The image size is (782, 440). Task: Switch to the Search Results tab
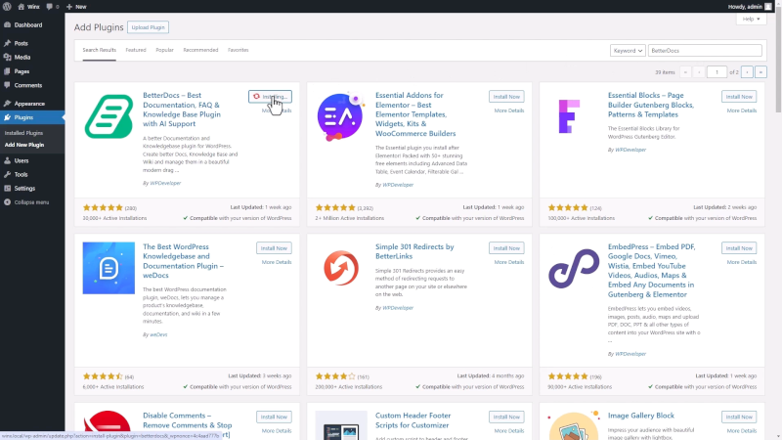[x=100, y=51]
